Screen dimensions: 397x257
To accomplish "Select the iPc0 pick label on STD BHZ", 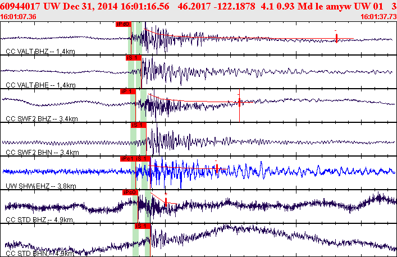I will (130, 192).
